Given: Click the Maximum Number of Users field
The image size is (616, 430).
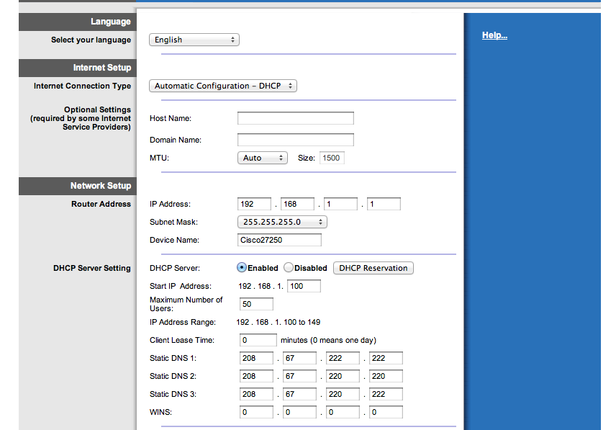Looking at the screenshot, I should [256, 304].
